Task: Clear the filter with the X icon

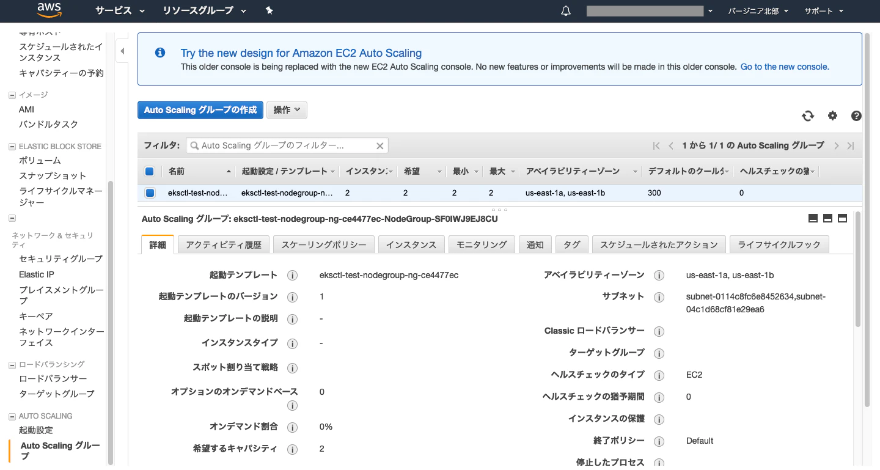Action: (x=380, y=145)
